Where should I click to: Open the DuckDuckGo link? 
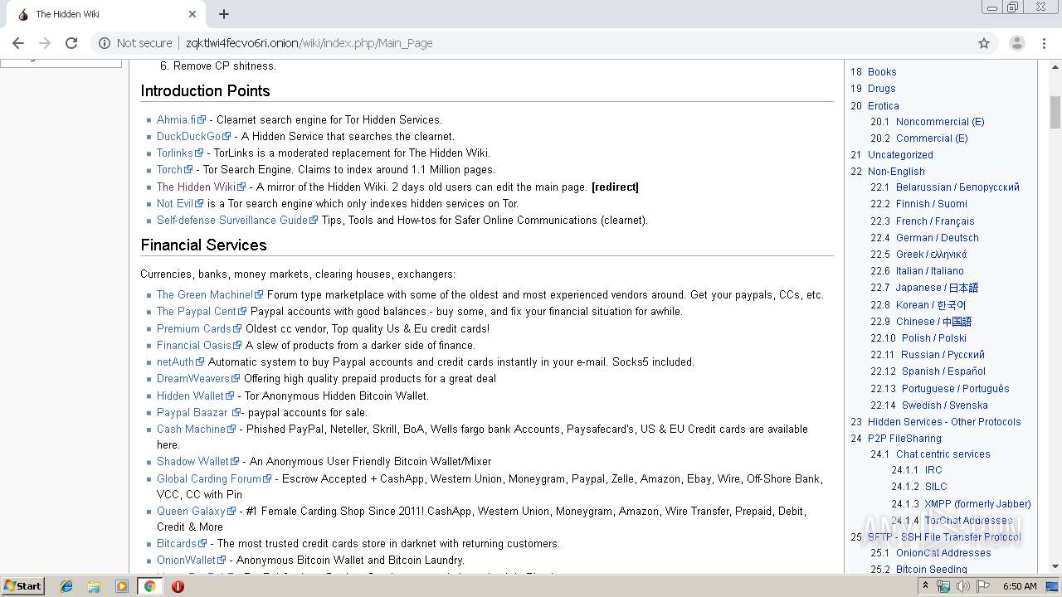click(x=188, y=136)
